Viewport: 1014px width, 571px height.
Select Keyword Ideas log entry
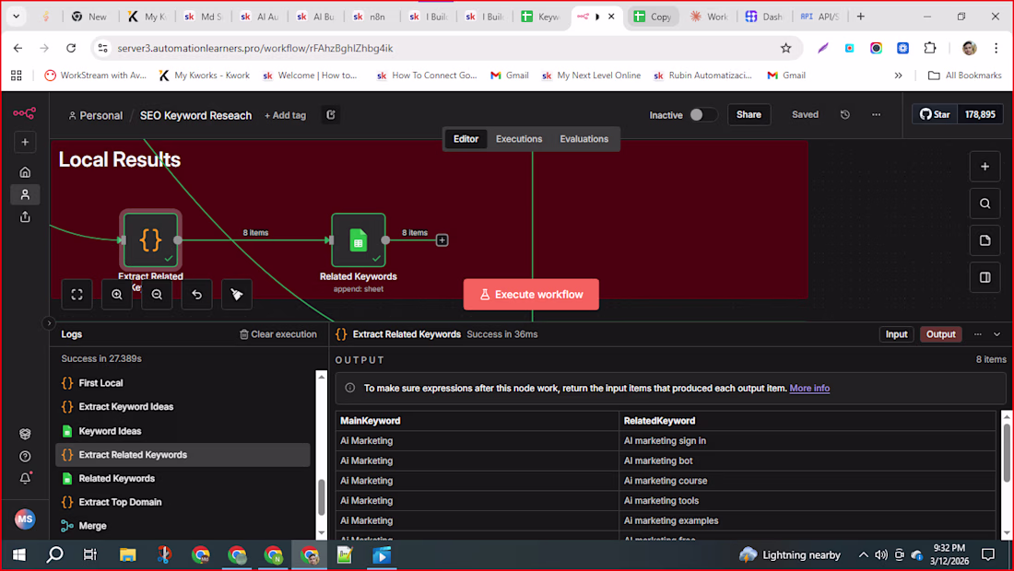tap(183, 431)
